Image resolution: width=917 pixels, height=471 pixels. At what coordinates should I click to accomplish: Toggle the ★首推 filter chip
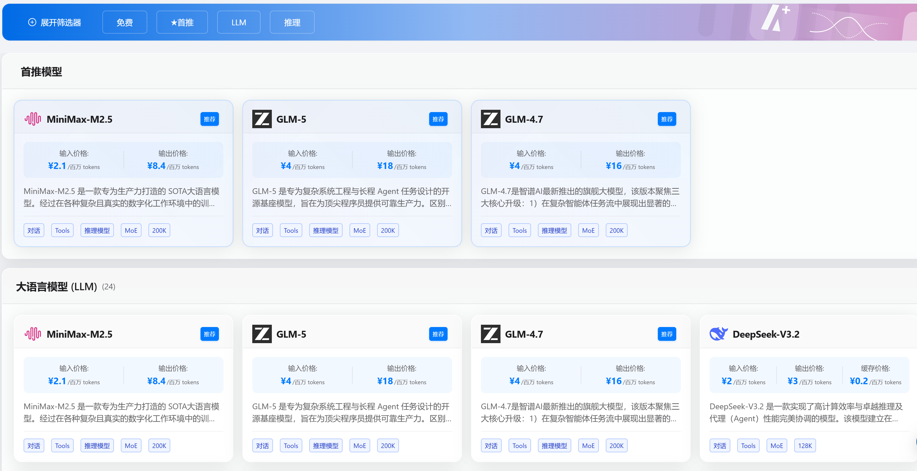(182, 22)
